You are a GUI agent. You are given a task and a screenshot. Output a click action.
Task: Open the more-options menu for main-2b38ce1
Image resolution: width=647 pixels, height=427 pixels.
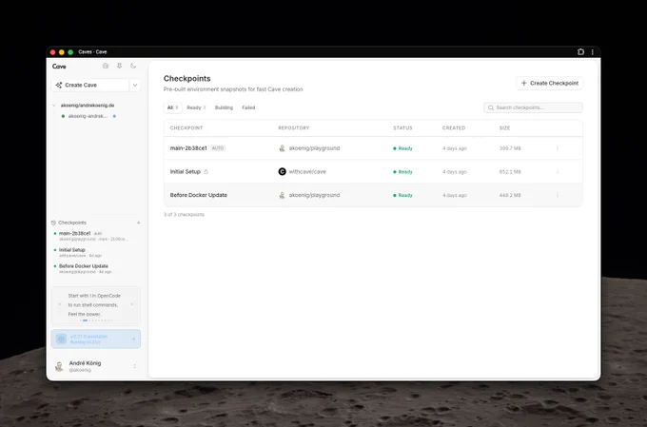(558, 148)
